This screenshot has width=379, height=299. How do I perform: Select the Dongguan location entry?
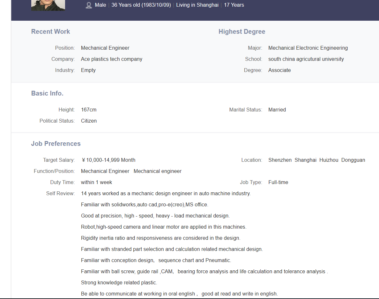click(353, 160)
